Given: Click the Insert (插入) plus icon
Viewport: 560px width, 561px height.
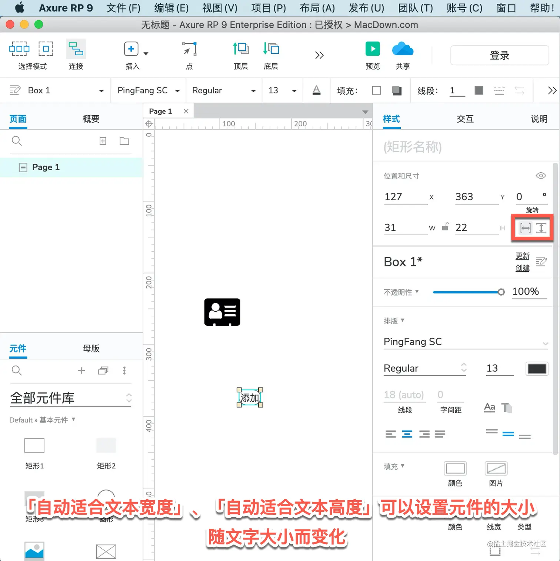Looking at the screenshot, I should tap(131, 49).
